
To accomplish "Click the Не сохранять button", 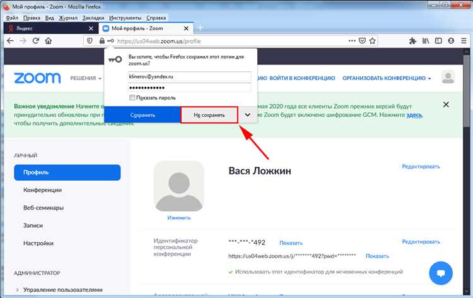I will (209, 115).
